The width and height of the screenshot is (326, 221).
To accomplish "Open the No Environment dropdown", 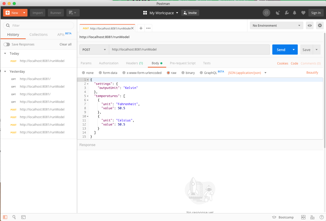I will pos(276,25).
